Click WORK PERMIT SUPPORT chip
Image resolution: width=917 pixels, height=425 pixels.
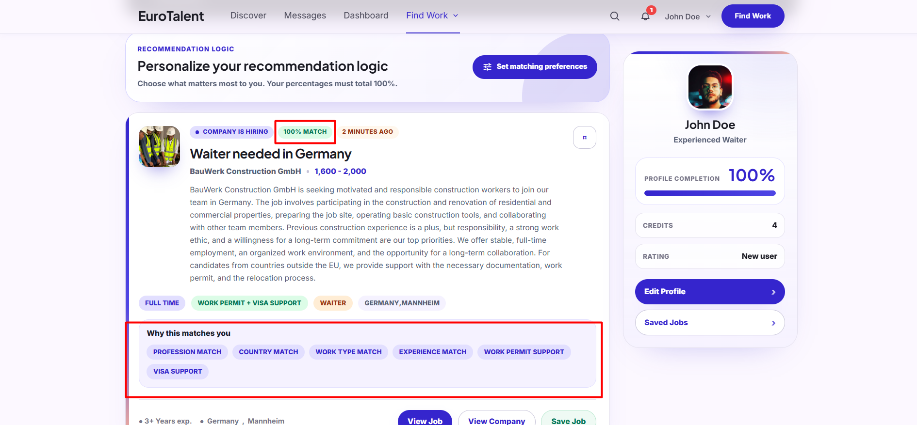524,352
